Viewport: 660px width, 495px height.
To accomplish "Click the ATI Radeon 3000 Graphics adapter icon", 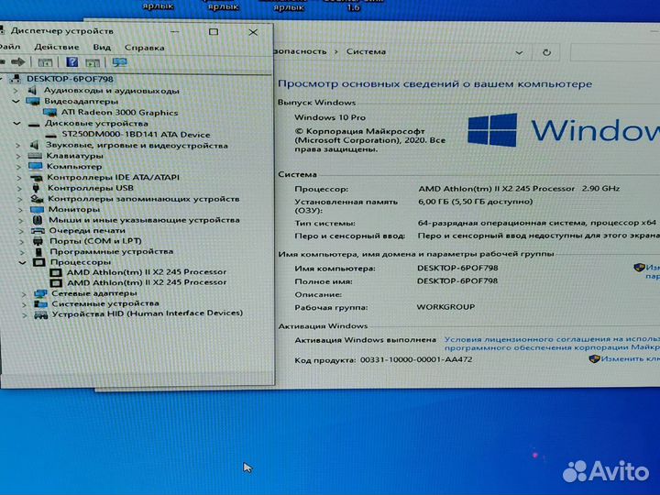I will coord(49,113).
